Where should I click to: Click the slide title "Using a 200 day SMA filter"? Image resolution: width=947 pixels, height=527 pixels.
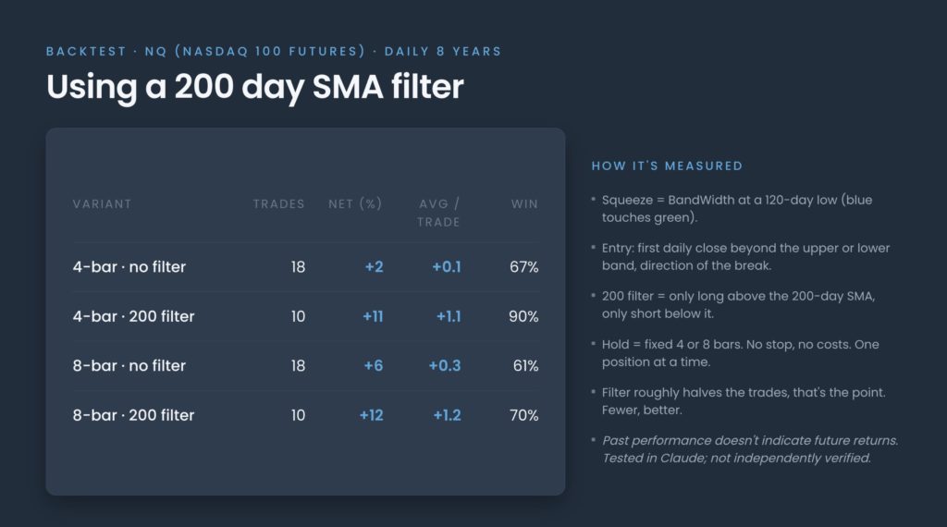point(255,88)
